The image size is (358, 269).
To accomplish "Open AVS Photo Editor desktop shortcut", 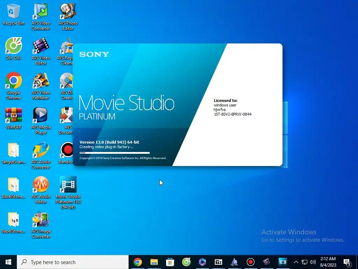I will coord(68,16).
